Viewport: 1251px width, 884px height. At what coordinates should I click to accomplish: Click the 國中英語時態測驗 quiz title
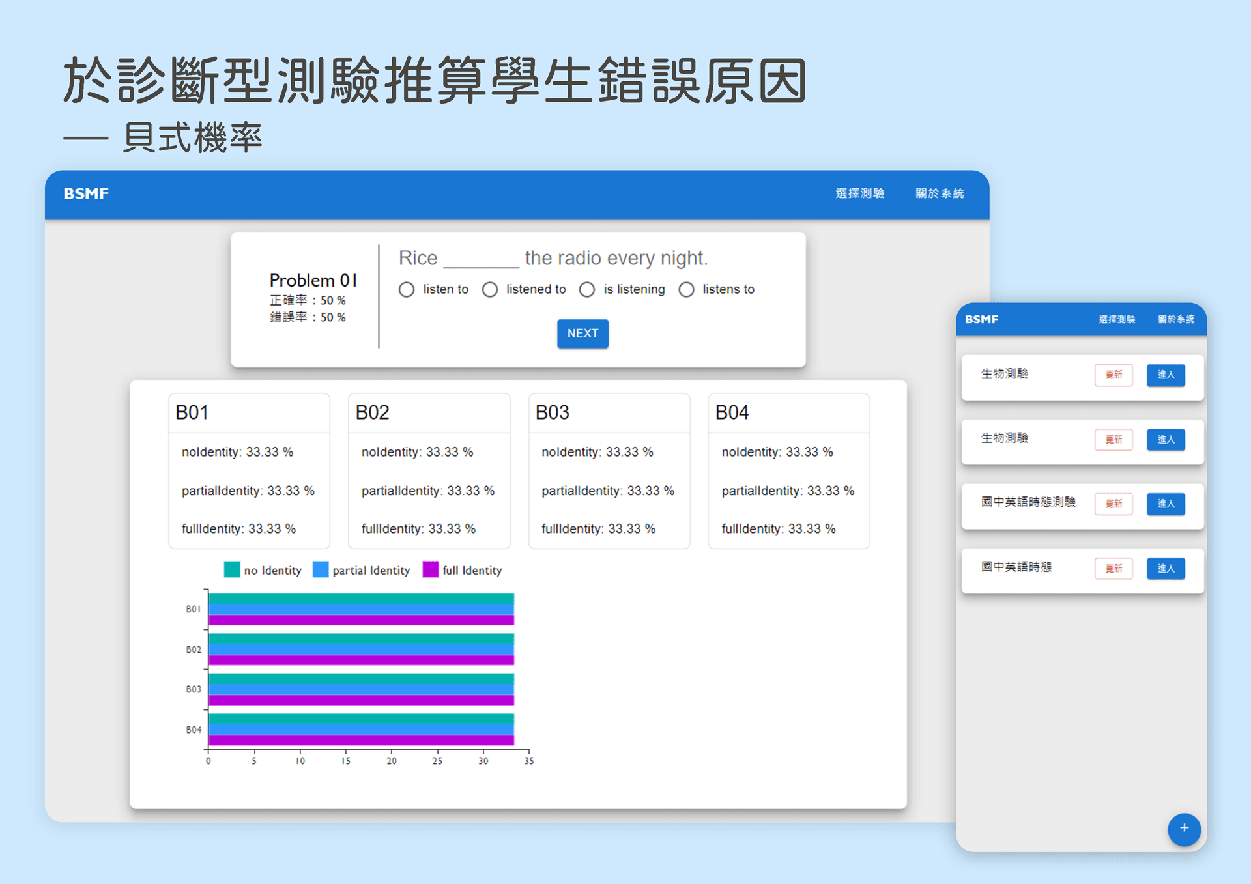pos(1028,502)
